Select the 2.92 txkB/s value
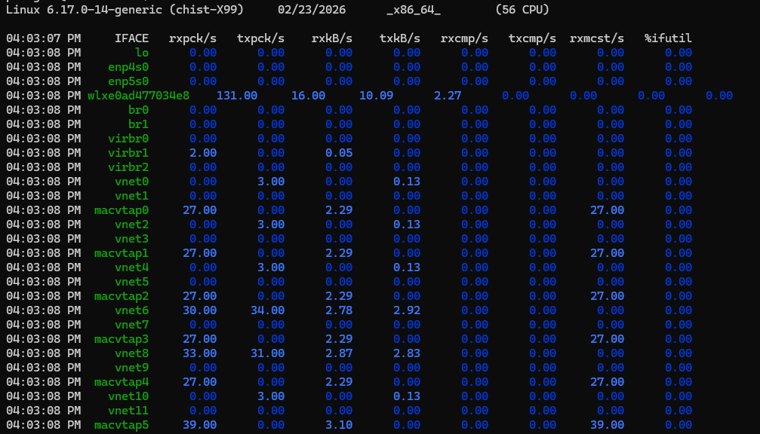 (407, 310)
